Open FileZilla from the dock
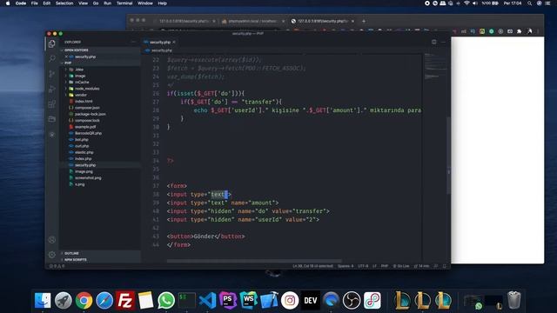This screenshot has width=557, height=313. click(125, 301)
